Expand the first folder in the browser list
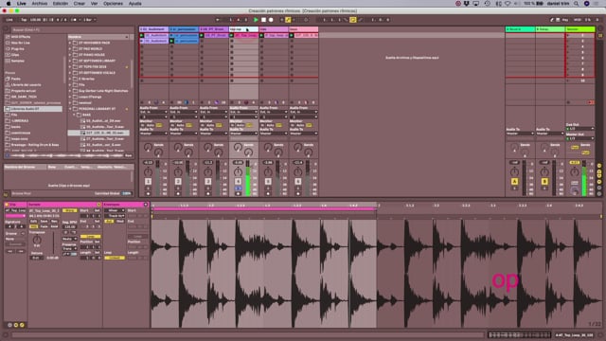606x341 pixels. coord(71,43)
